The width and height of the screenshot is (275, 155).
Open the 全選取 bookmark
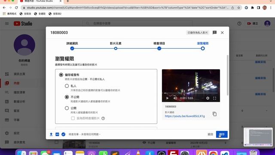click(40, 14)
